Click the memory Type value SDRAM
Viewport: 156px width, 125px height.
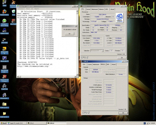click(x=95, y=70)
